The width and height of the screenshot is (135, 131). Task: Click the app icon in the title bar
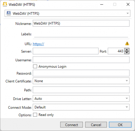tap(5, 4)
